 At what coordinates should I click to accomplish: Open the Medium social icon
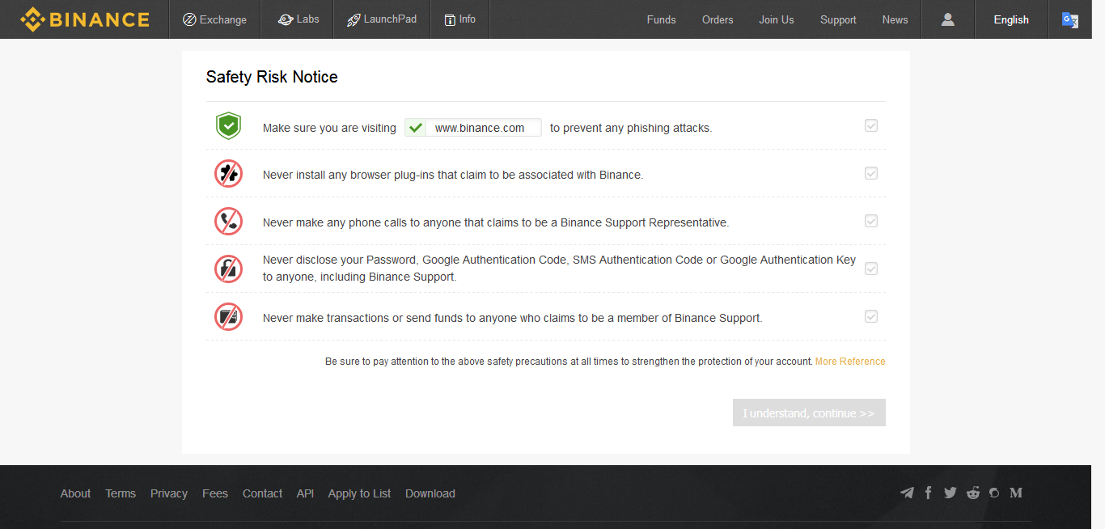coord(1016,493)
